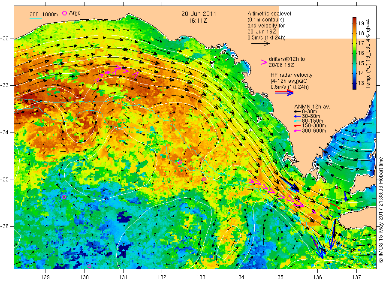Click the '200 1000m' depth contour label

(44, 14)
